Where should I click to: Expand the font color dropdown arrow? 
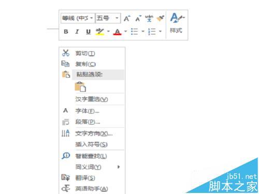(126, 32)
